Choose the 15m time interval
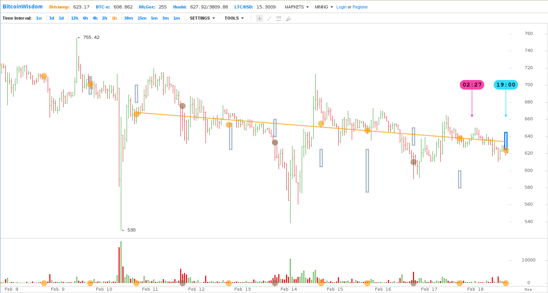This screenshot has height=293, width=548. (x=142, y=18)
